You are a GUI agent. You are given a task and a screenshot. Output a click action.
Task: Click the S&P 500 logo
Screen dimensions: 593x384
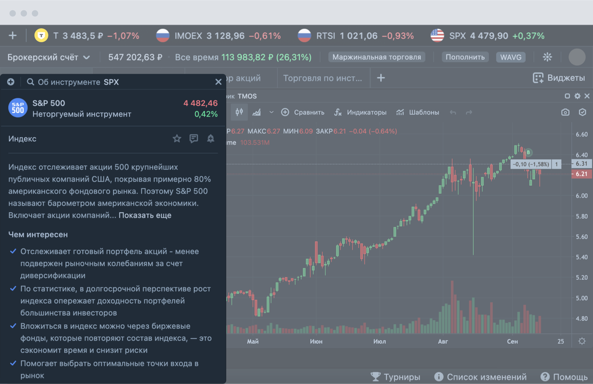(18, 108)
